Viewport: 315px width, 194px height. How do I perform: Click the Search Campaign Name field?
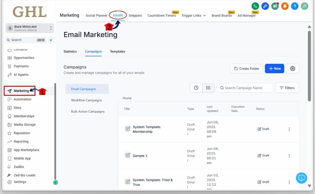pyautogui.click(x=245, y=88)
